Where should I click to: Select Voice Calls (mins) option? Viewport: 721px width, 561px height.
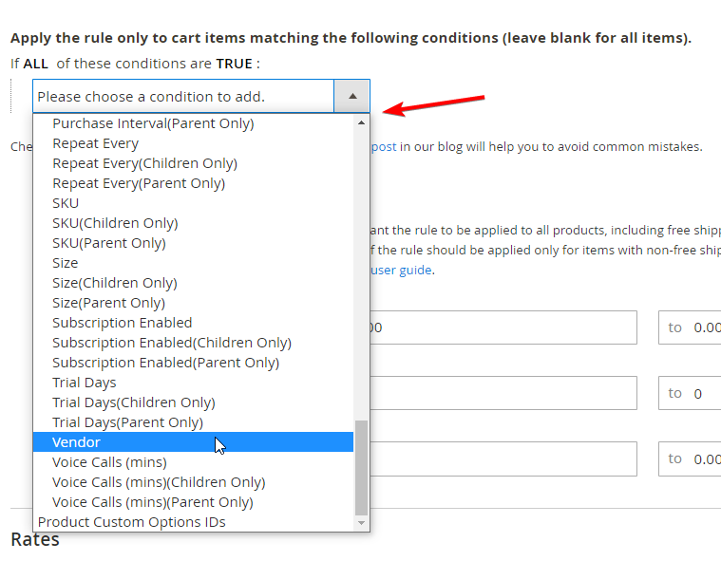193,462
